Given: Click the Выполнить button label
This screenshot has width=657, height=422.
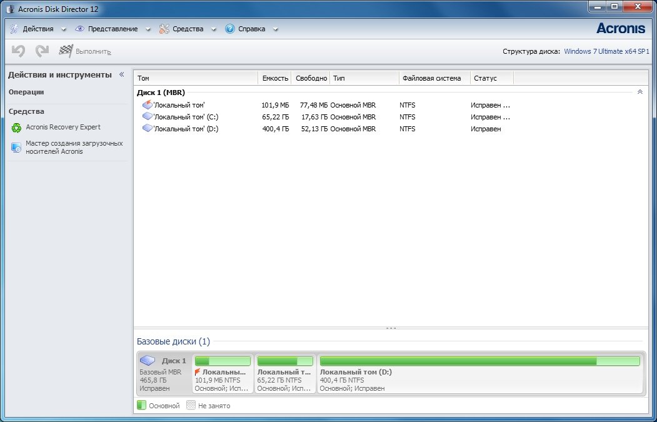Looking at the screenshot, I should (93, 51).
